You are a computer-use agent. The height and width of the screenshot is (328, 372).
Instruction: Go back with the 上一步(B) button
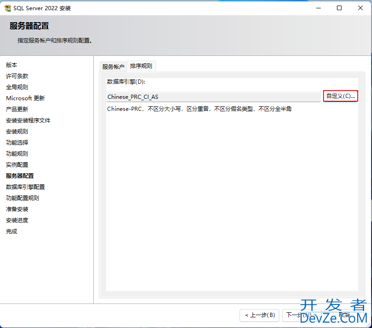(259, 315)
